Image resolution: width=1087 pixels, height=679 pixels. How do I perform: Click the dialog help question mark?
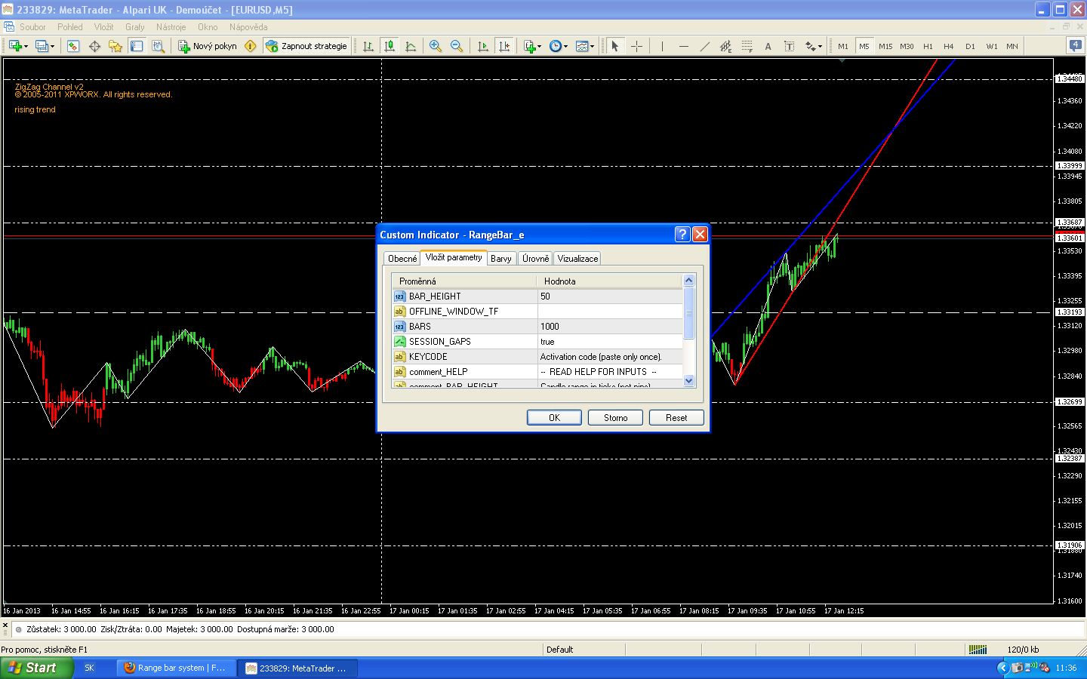[x=682, y=235]
